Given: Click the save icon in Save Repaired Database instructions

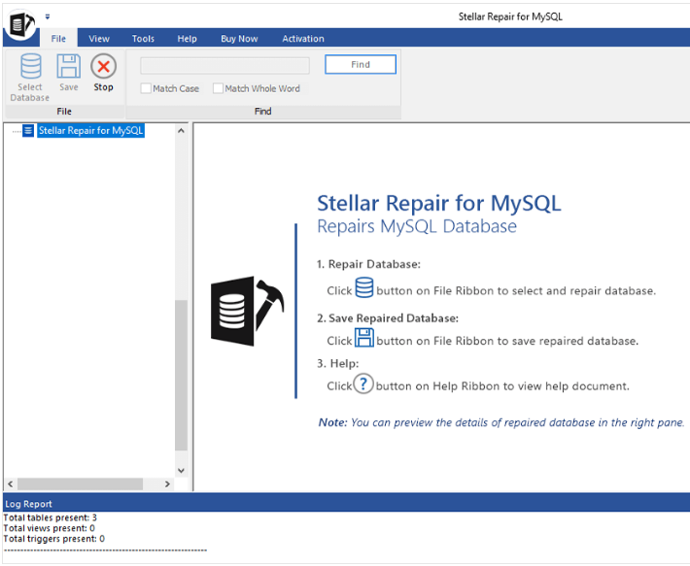Looking at the screenshot, I should (x=364, y=338).
